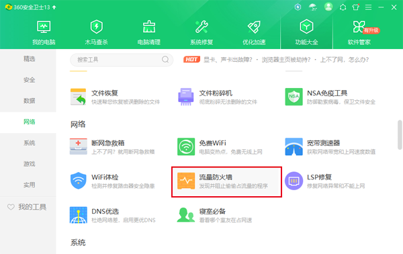Click the 流量防火墙 orange wall icon

click(186, 181)
